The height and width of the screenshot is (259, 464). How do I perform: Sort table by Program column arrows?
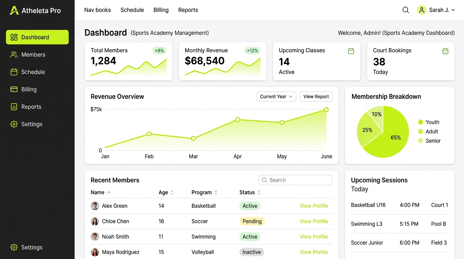(x=216, y=193)
